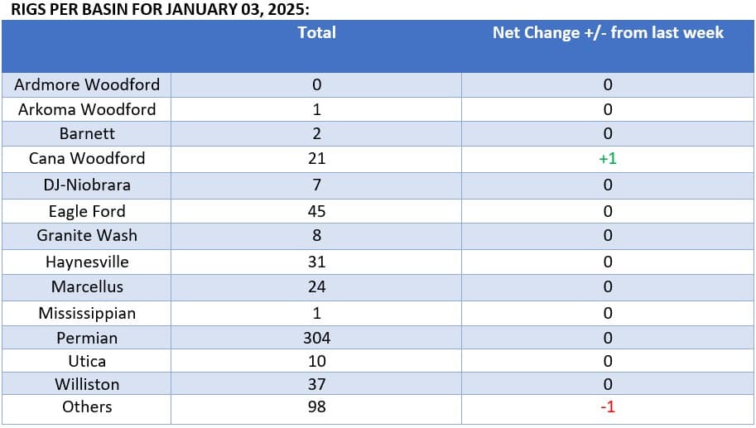This screenshot has width=756, height=428.
Task: Click the Barnett basin name
Action: pyautogui.click(x=87, y=133)
